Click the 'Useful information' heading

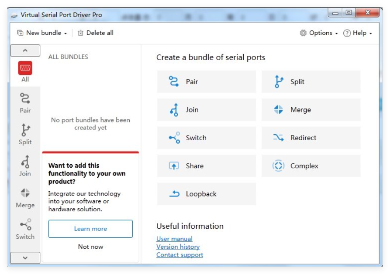click(190, 226)
